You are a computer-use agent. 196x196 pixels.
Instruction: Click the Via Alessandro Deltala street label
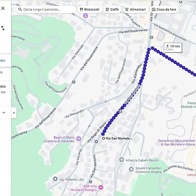pyautogui.click(x=178, y=168)
